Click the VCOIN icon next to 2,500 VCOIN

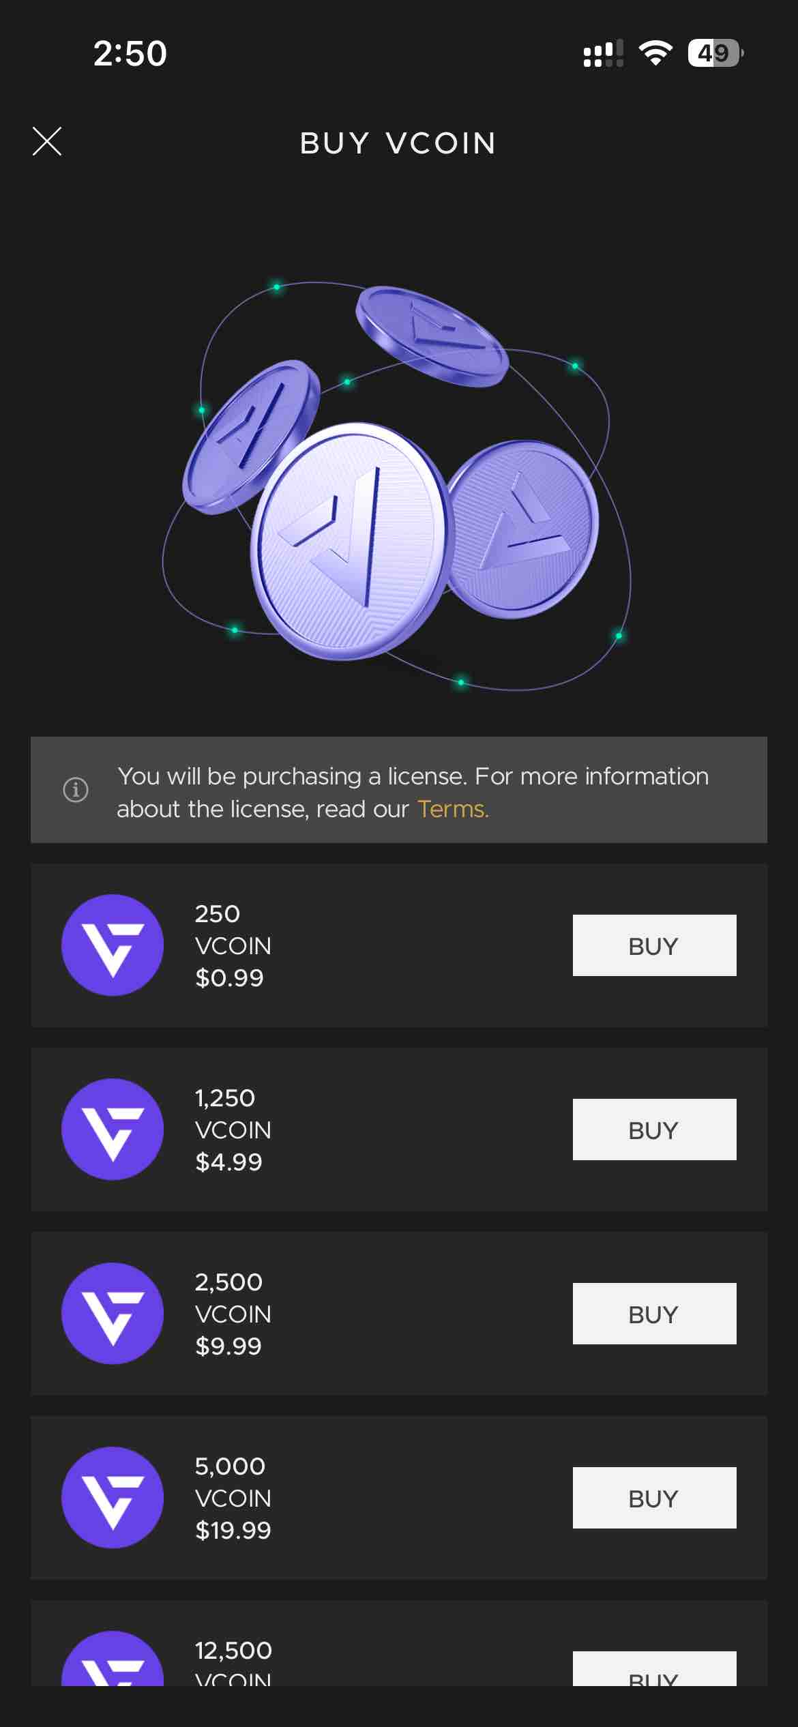113,1313
